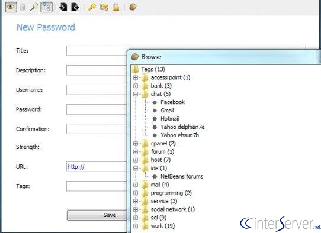
Task: Expand the sql (9) folder
Action: click(x=135, y=218)
